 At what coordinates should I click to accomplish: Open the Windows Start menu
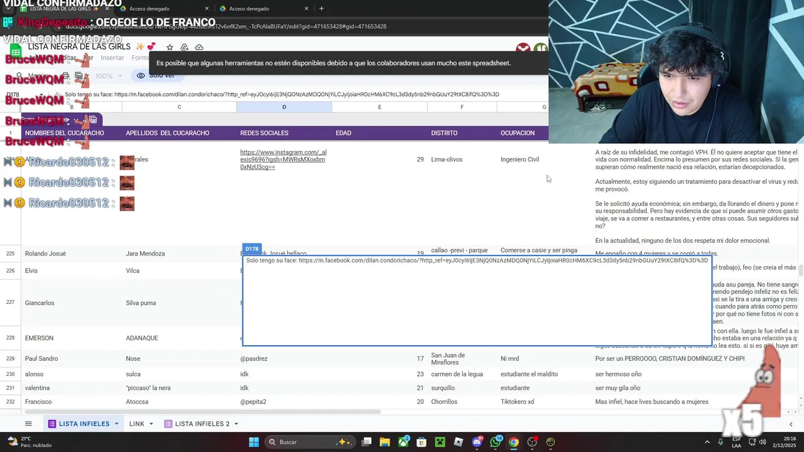[x=254, y=442]
